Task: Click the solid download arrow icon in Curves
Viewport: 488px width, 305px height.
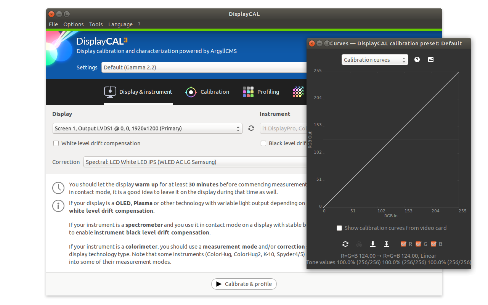Action: coord(373,244)
